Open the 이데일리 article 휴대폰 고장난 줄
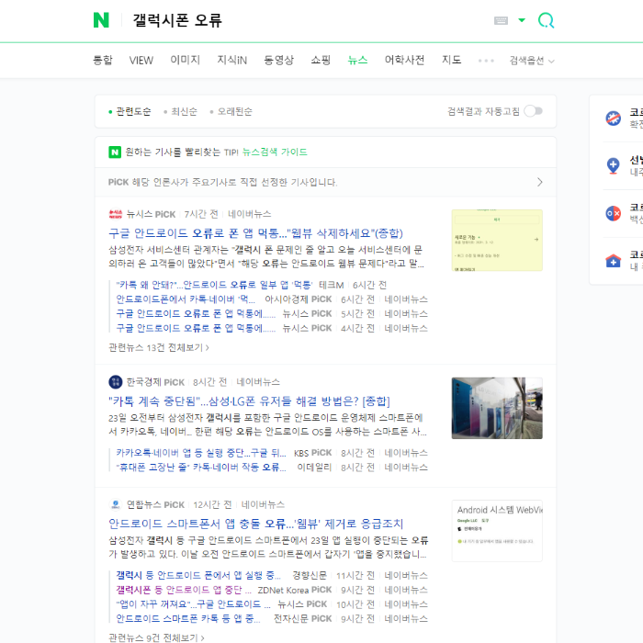The width and height of the screenshot is (643, 643). coord(201,467)
